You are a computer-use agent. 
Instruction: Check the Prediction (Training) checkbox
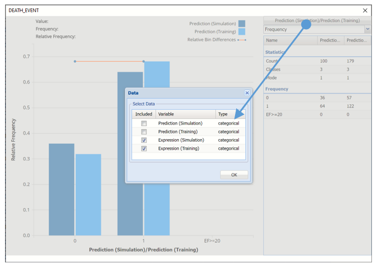144,132
